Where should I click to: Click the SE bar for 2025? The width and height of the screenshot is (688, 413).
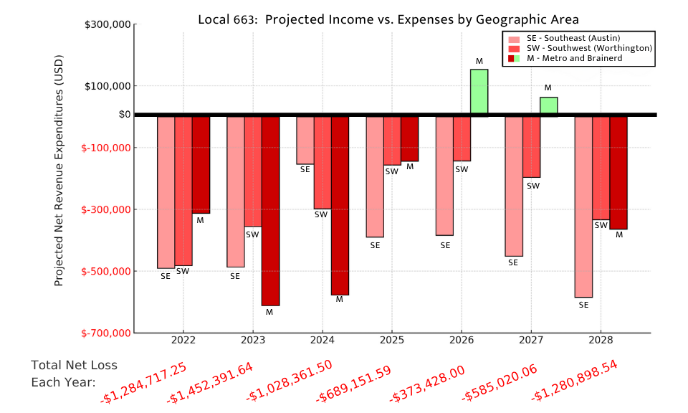click(375, 176)
